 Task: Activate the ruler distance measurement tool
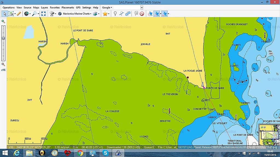(x=19, y=14)
